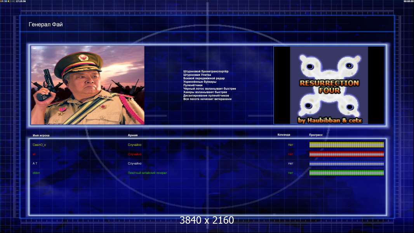Click the red 'Нет' team value

(x=290, y=155)
